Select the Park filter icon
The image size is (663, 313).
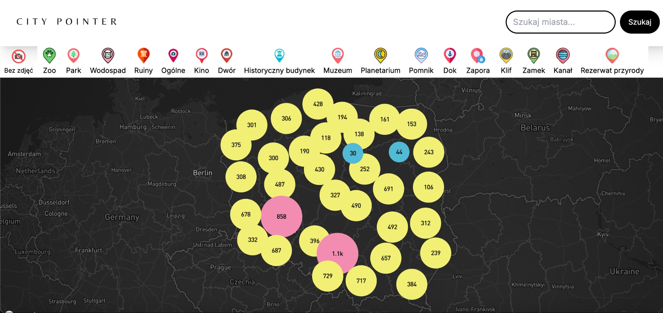coord(73,56)
